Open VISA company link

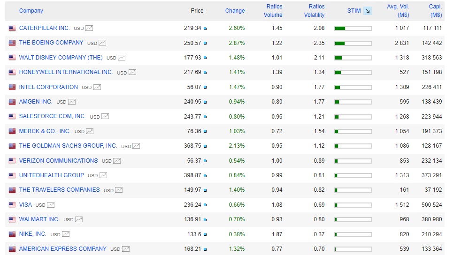coord(25,204)
